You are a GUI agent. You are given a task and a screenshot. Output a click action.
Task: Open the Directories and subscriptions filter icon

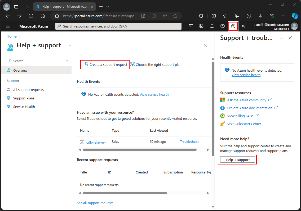[x=201, y=26]
